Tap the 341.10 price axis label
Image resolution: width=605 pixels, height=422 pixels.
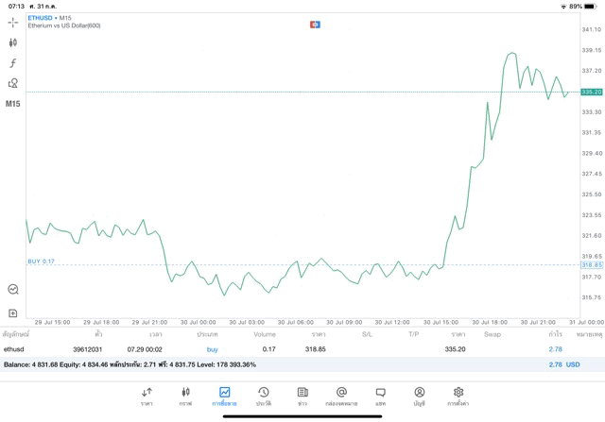tap(592, 29)
